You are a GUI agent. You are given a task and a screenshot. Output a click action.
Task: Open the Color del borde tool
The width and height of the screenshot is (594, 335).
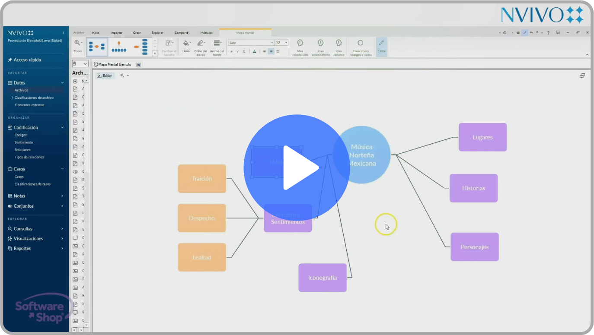(201, 47)
